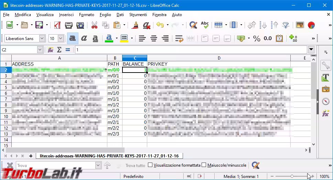333x180 pixels.
Task: Click the Sum sigma icon
Action: (x=59, y=50)
